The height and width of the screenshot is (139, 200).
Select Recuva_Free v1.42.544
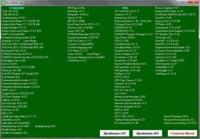point(80,28)
